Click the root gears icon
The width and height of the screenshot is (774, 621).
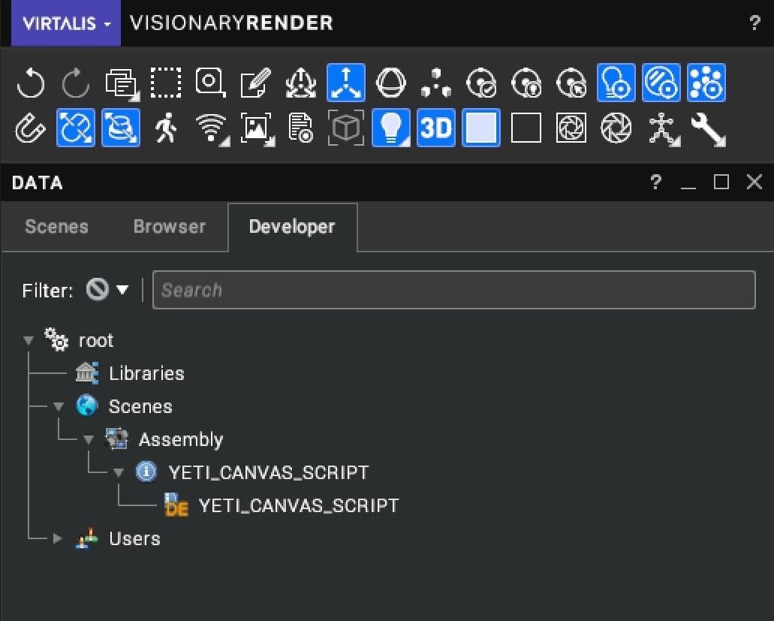coord(56,339)
